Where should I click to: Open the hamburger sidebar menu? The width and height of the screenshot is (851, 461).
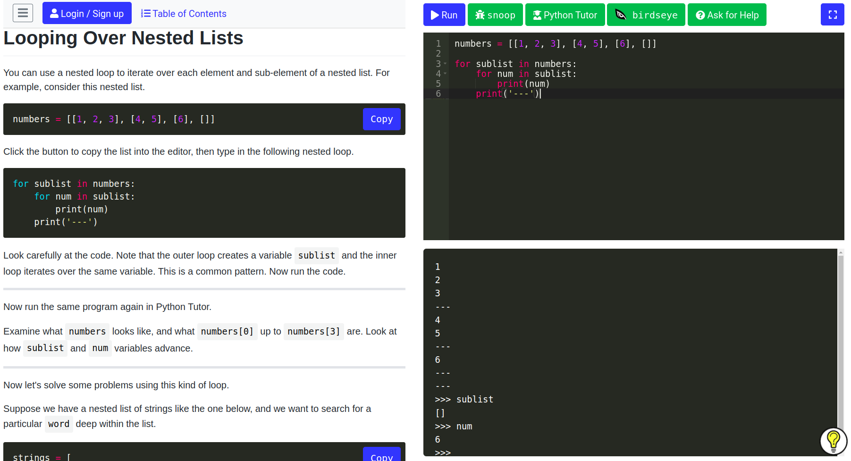pos(23,13)
